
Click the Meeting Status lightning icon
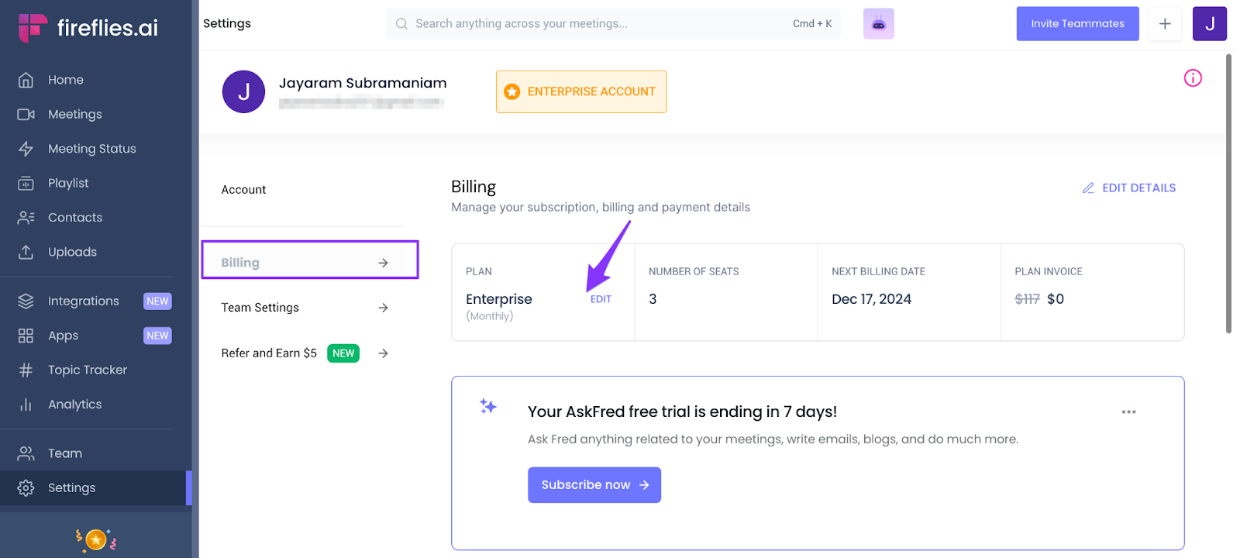pyautogui.click(x=26, y=149)
